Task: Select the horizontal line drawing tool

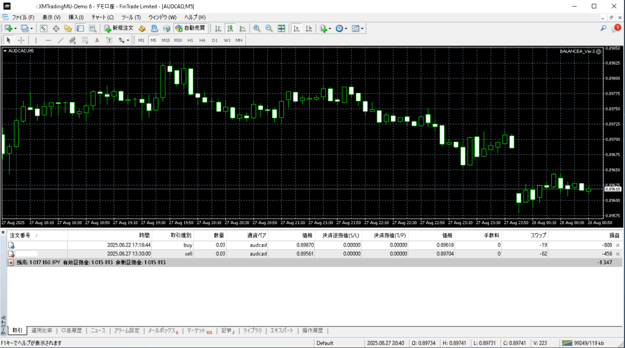Action: click(48, 40)
